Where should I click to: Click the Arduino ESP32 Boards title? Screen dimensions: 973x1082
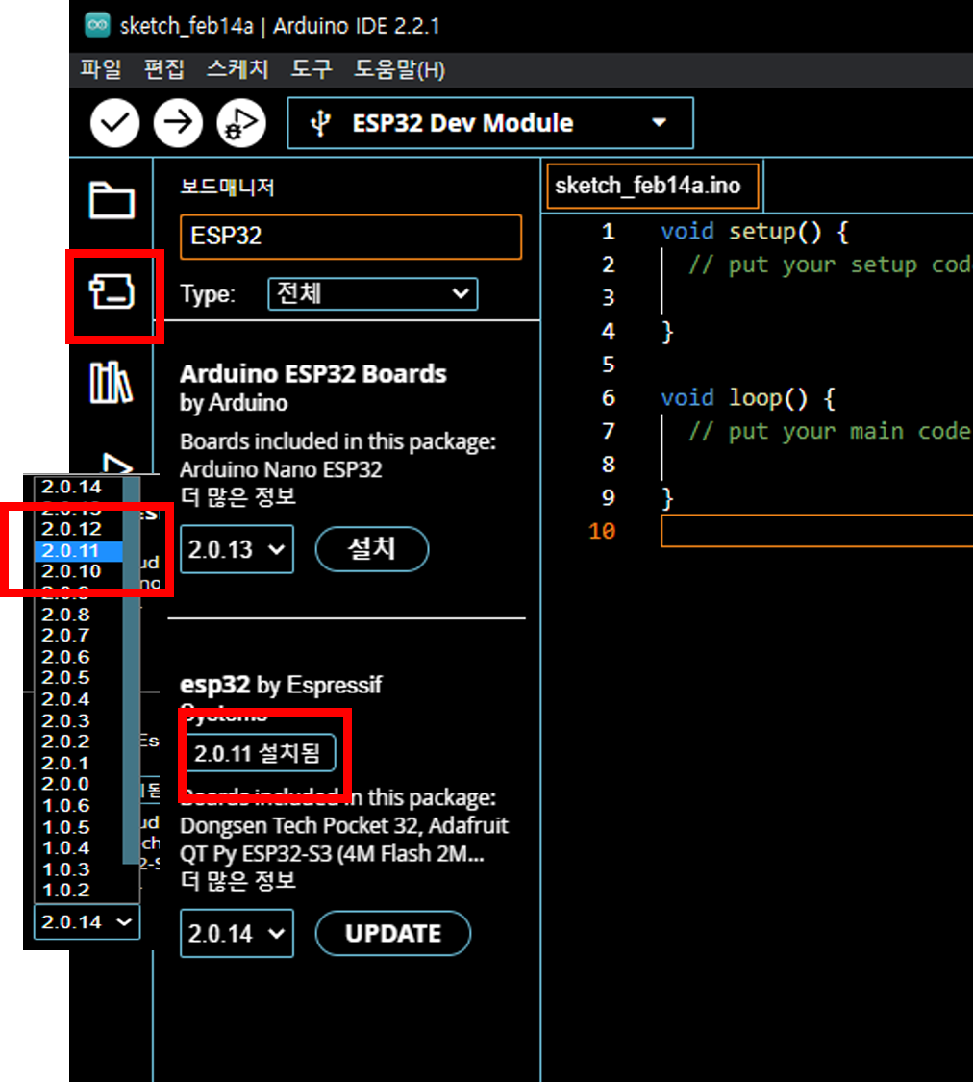[x=313, y=374]
